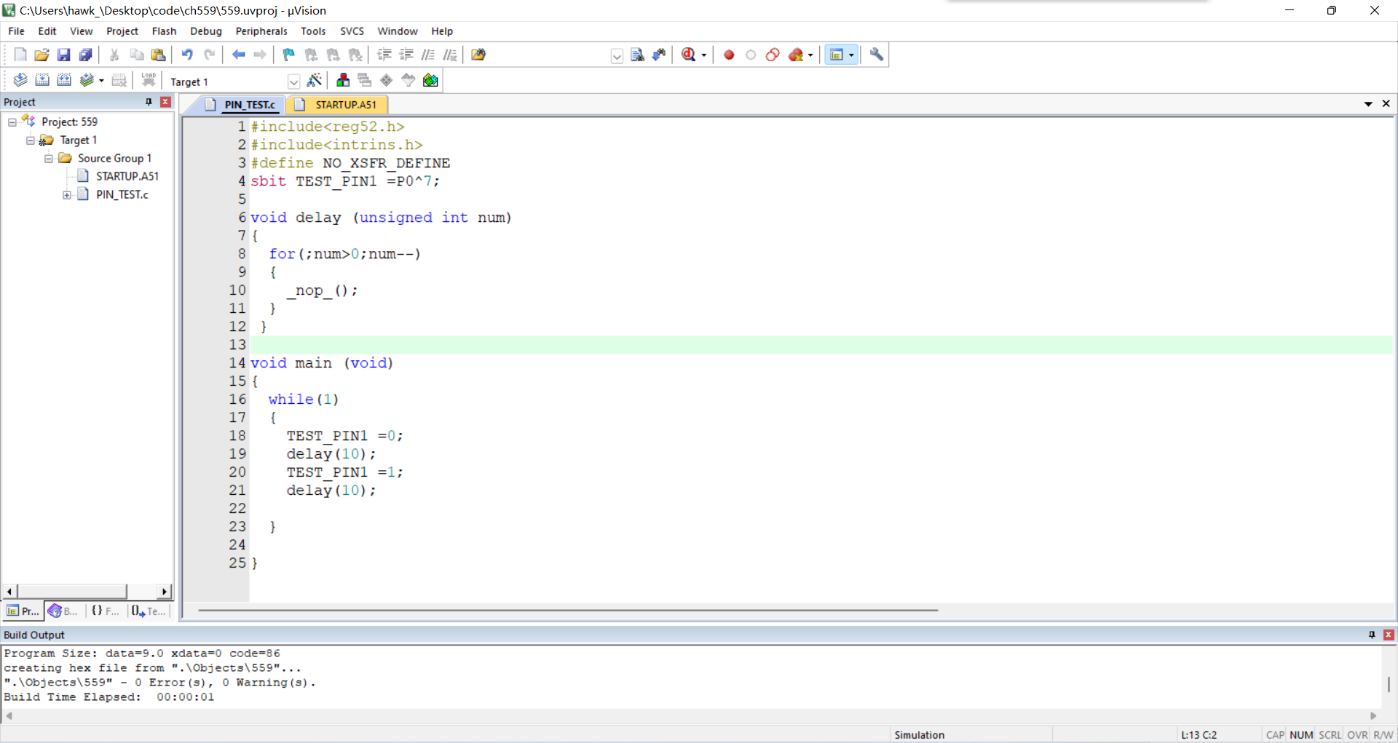Screen dimensions: 1398x743
Task: Close the Build Output panel
Action: tap(1389, 635)
